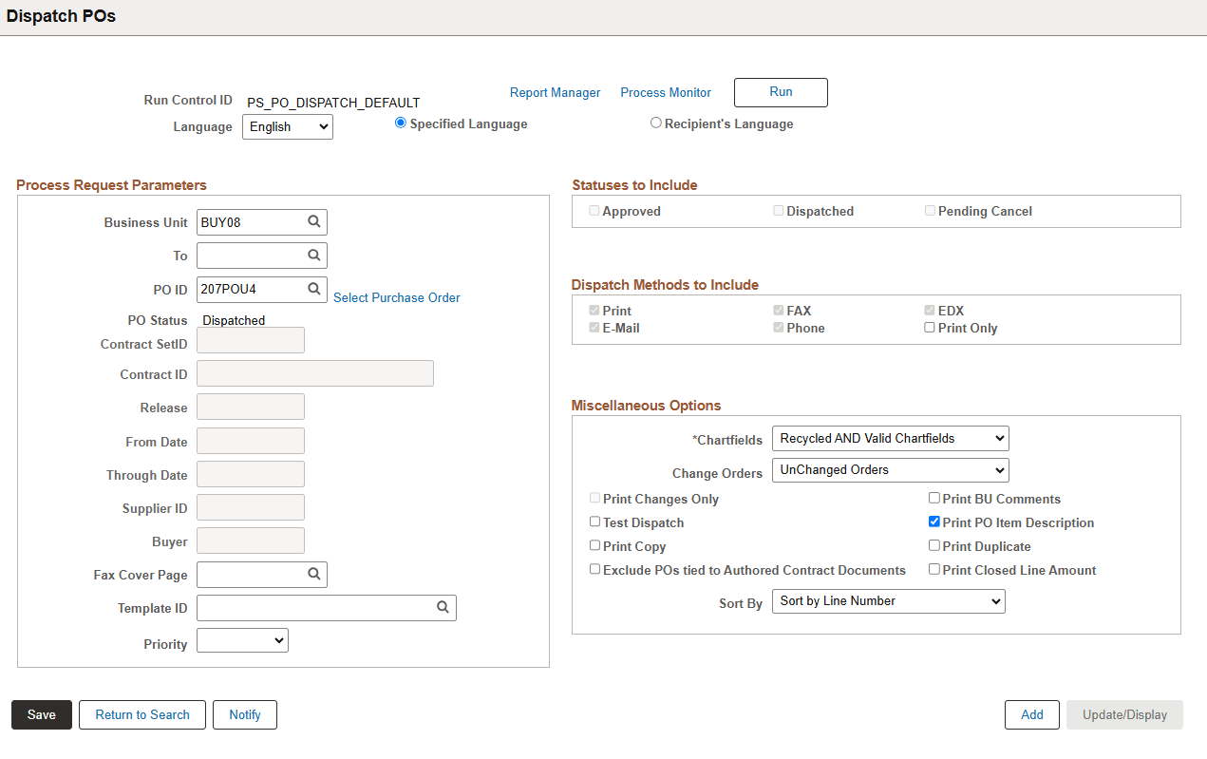This screenshot has height=759, width=1207.
Task: Expand the Change Orders selector
Action: click(x=890, y=469)
